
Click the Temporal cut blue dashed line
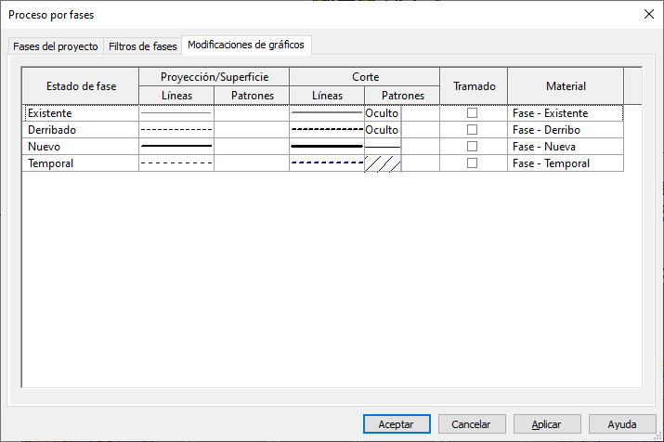tap(327, 163)
